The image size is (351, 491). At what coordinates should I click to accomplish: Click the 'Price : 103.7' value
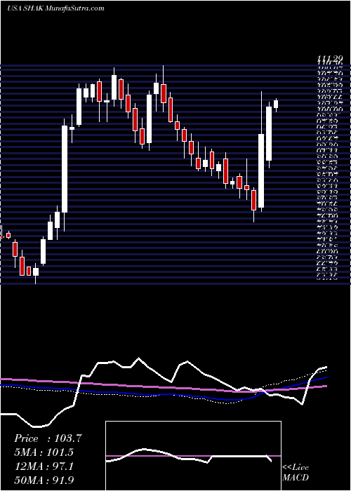click(x=48, y=438)
